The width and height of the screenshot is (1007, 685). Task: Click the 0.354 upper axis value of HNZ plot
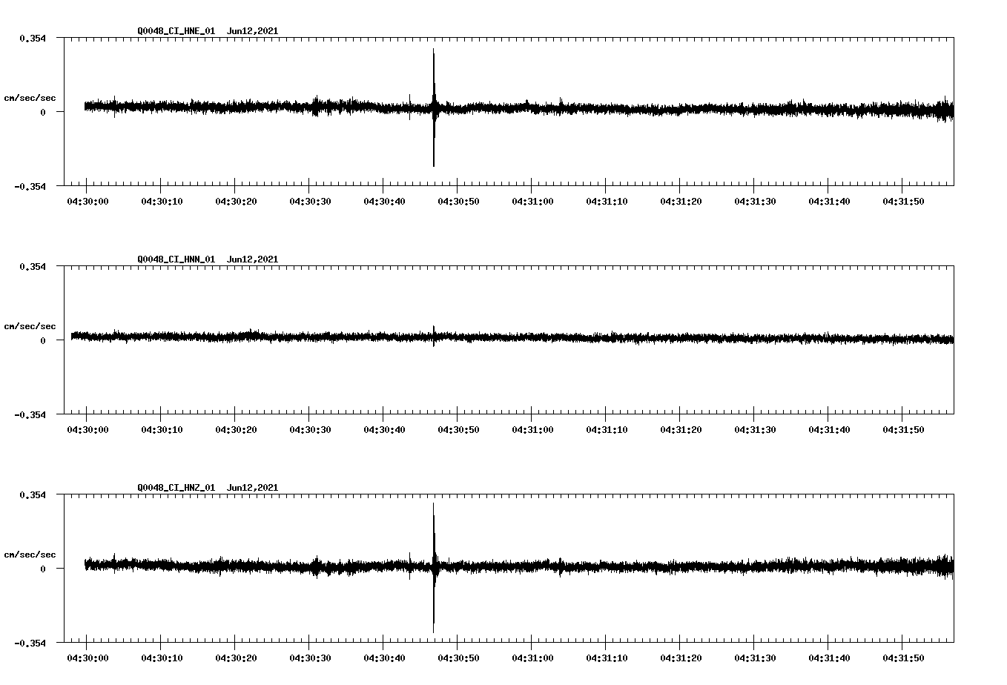(x=33, y=494)
